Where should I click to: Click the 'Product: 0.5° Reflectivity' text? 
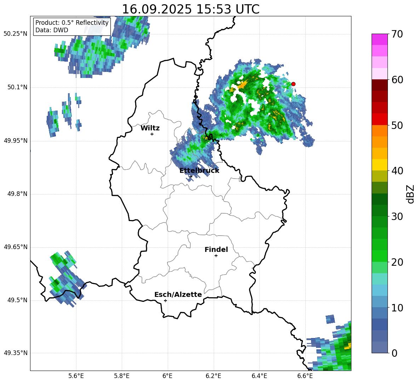click(x=72, y=22)
